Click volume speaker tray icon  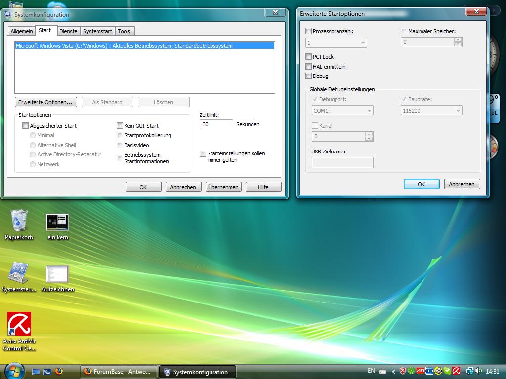(x=478, y=371)
